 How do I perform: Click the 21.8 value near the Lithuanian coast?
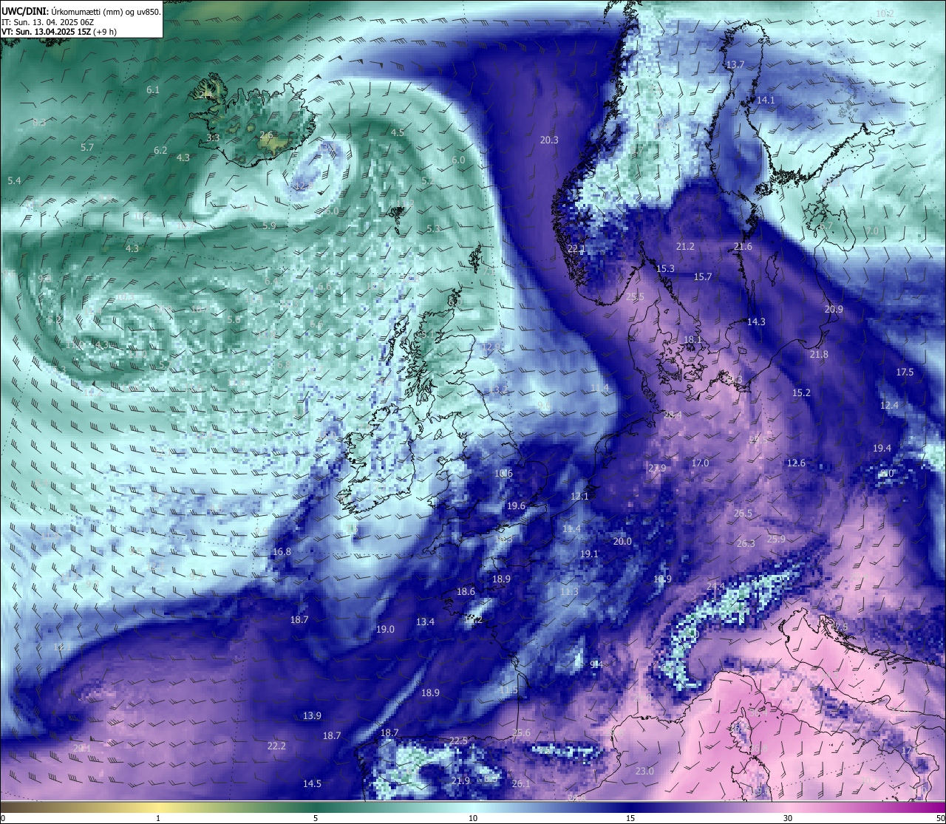pyautogui.click(x=819, y=354)
